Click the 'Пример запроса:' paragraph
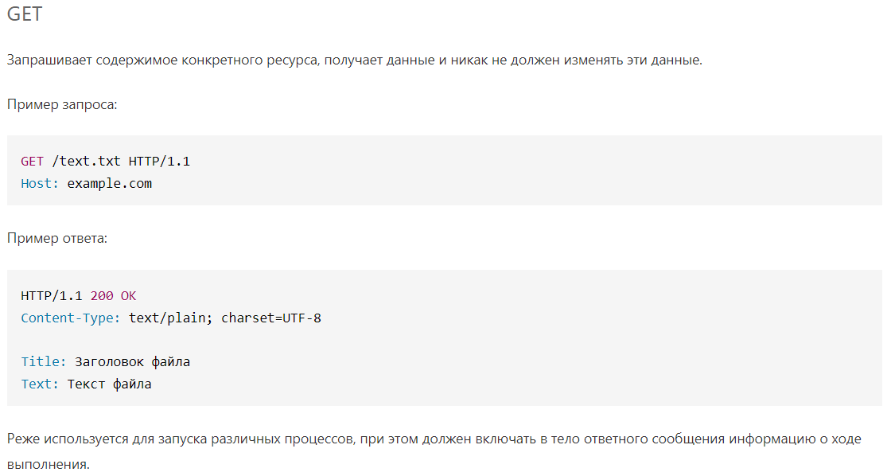Screen dimensions: 887x476 [x=62, y=105]
